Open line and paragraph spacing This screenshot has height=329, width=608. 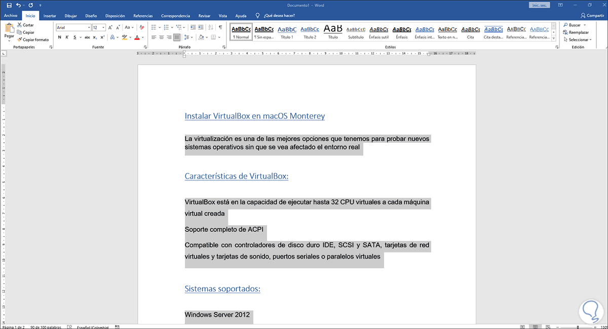click(188, 37)
